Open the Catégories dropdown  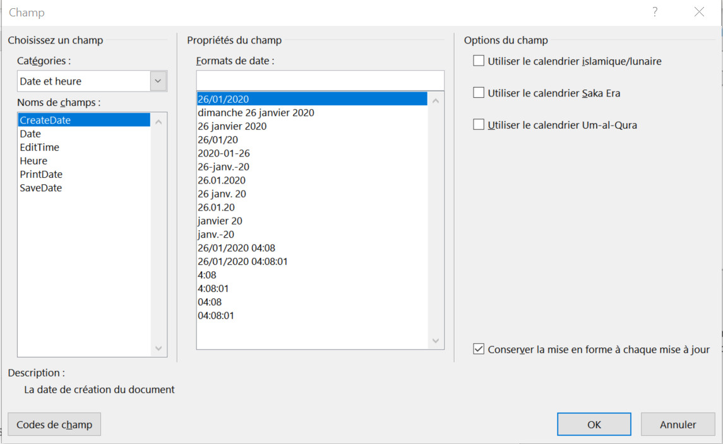(x=158, y=81)
